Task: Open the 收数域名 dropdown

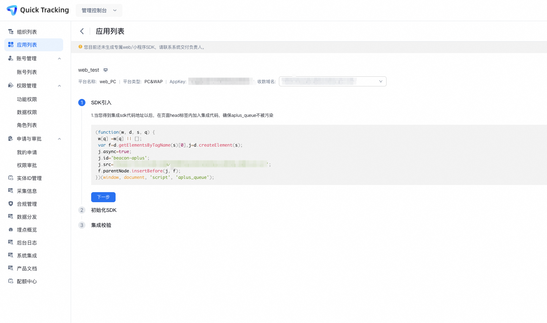Action: (x=332, y=81)
